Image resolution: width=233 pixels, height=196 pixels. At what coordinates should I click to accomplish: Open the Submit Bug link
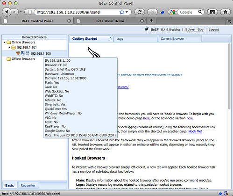coord(194,29)
